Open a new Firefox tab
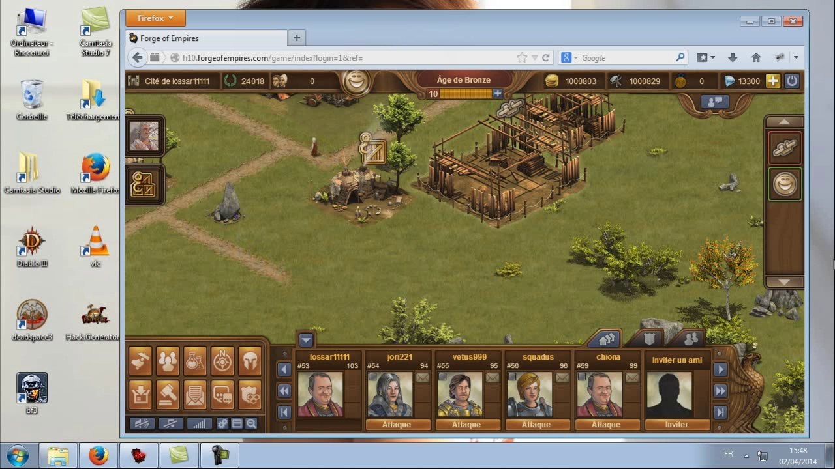The image size is (835, 469). (x=297, y=38)
